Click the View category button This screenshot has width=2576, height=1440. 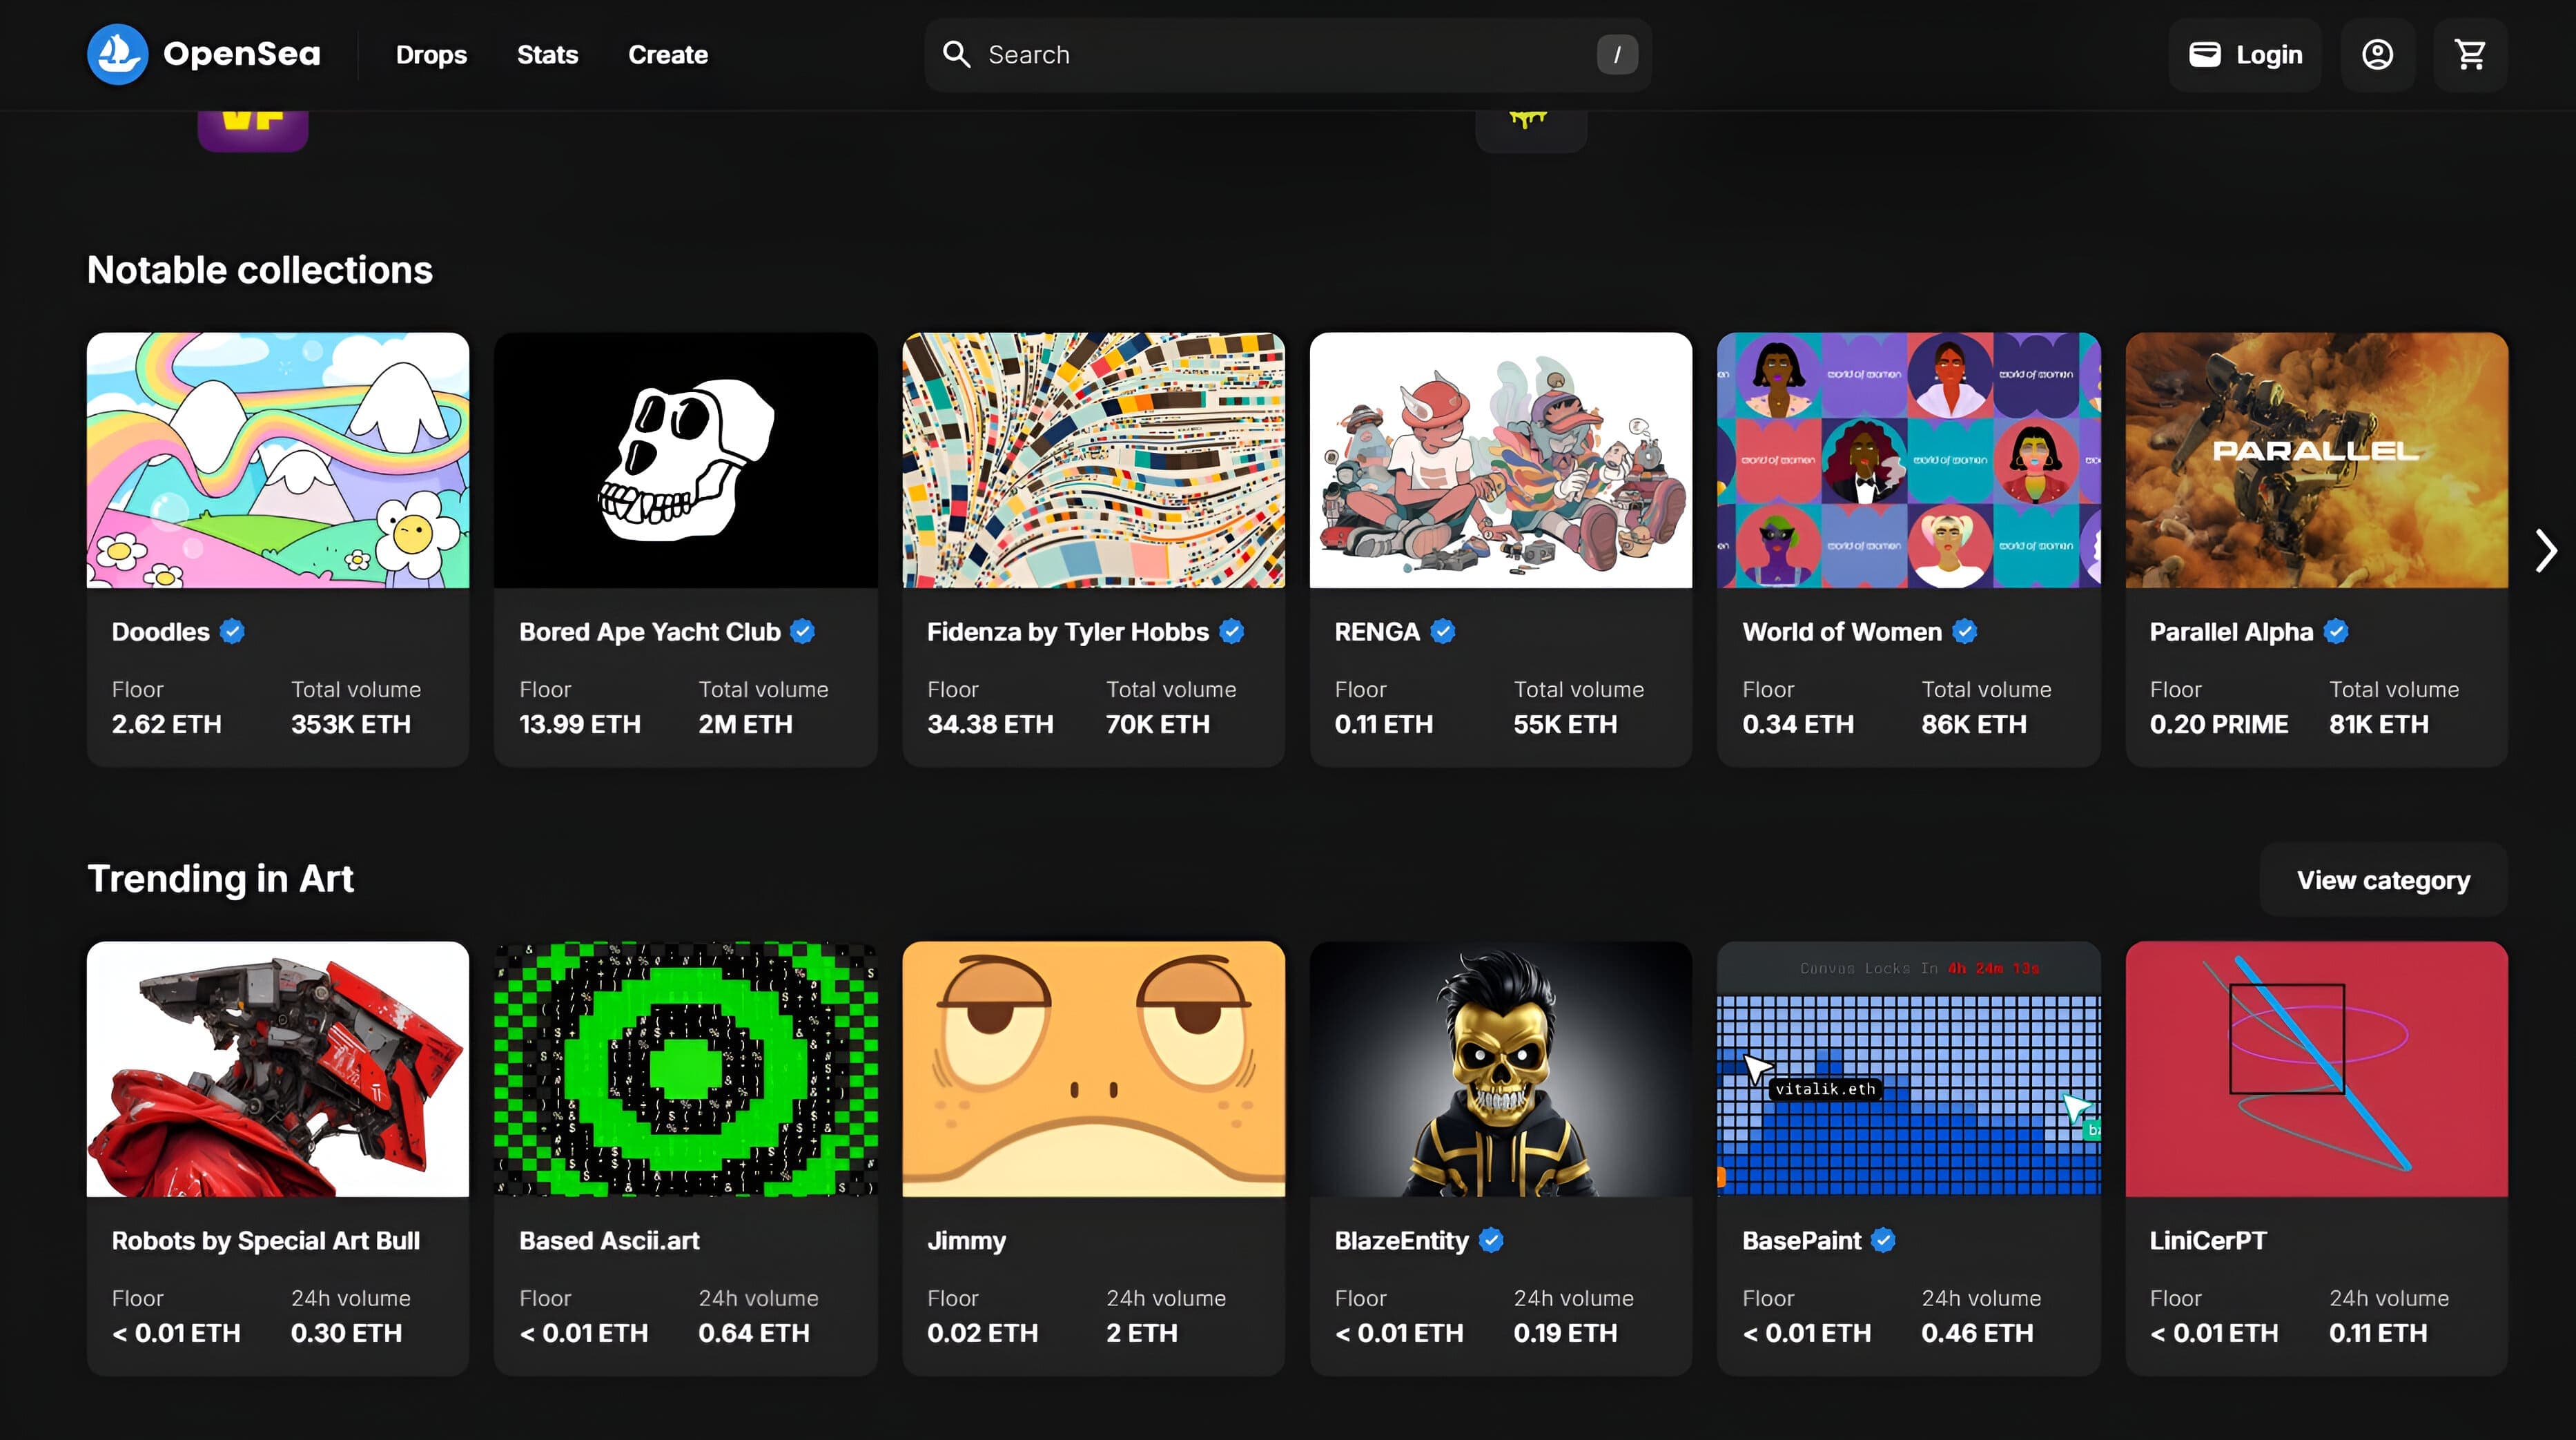click(x=2383, y=880)
